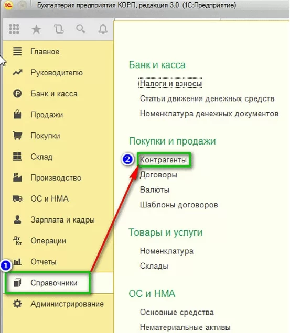This screenshot has width=290, height=333.
Task: Open the Валюты directory
Action: click(x=155, y=190)
